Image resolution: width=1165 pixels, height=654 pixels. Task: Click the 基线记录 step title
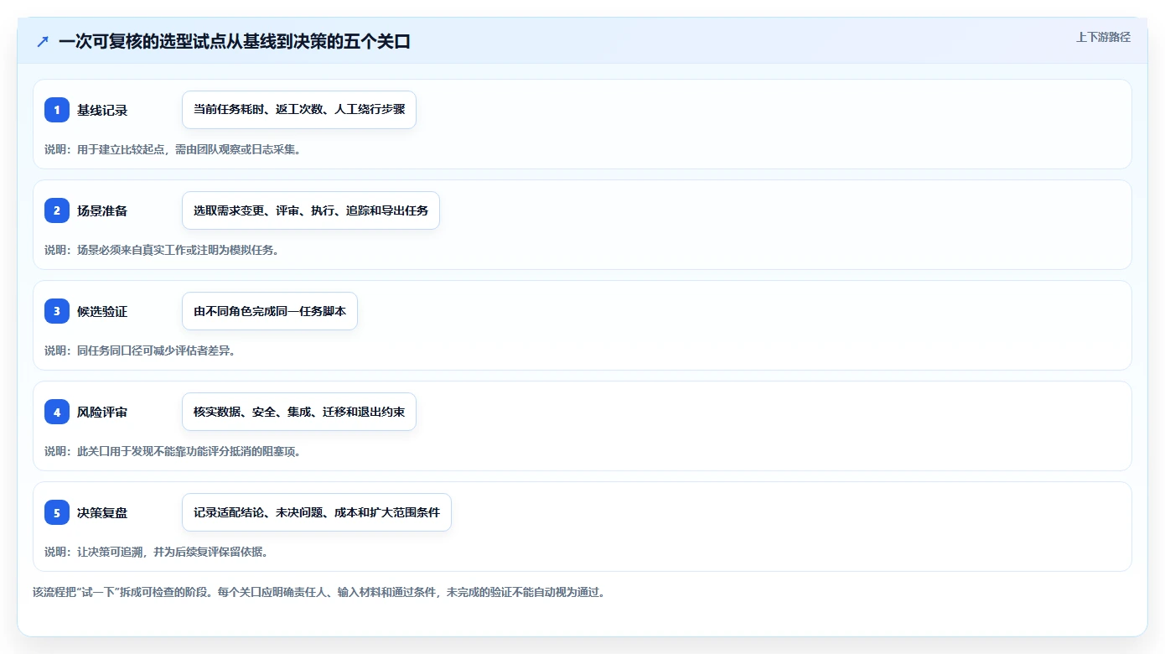tap(102, 111)
